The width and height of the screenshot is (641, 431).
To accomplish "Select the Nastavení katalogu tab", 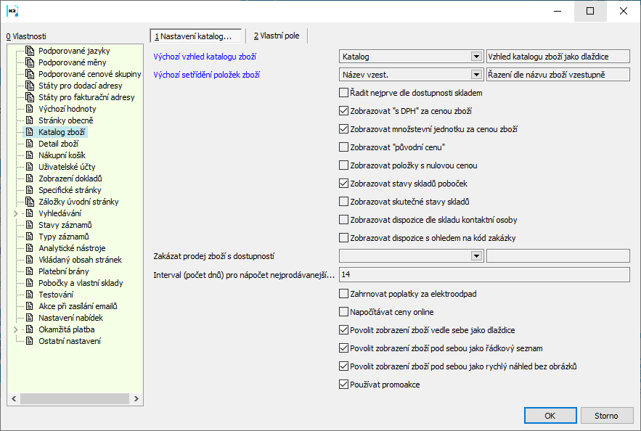I will pos(196,36).
